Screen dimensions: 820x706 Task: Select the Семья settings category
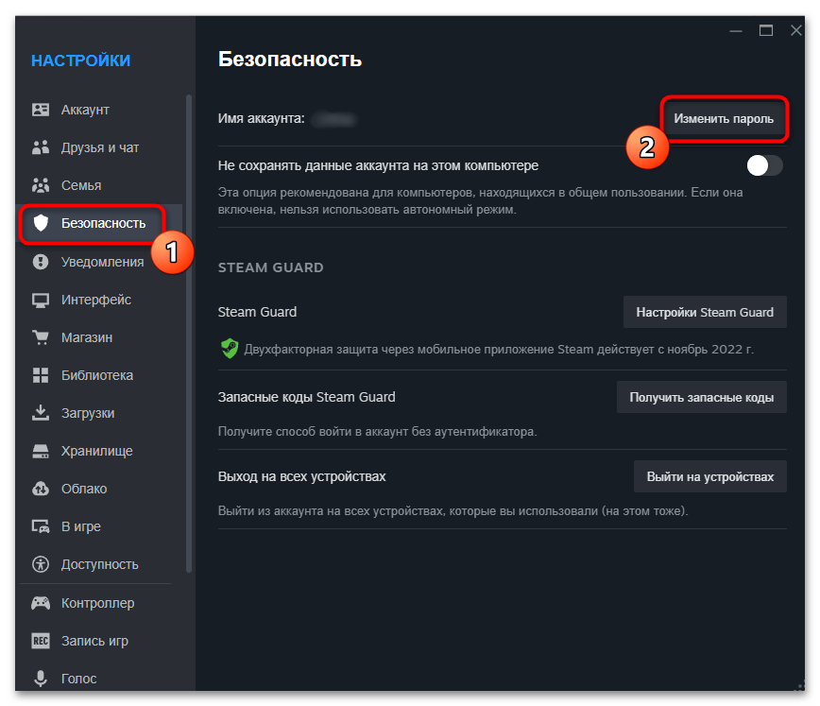[x=99, y=185]
